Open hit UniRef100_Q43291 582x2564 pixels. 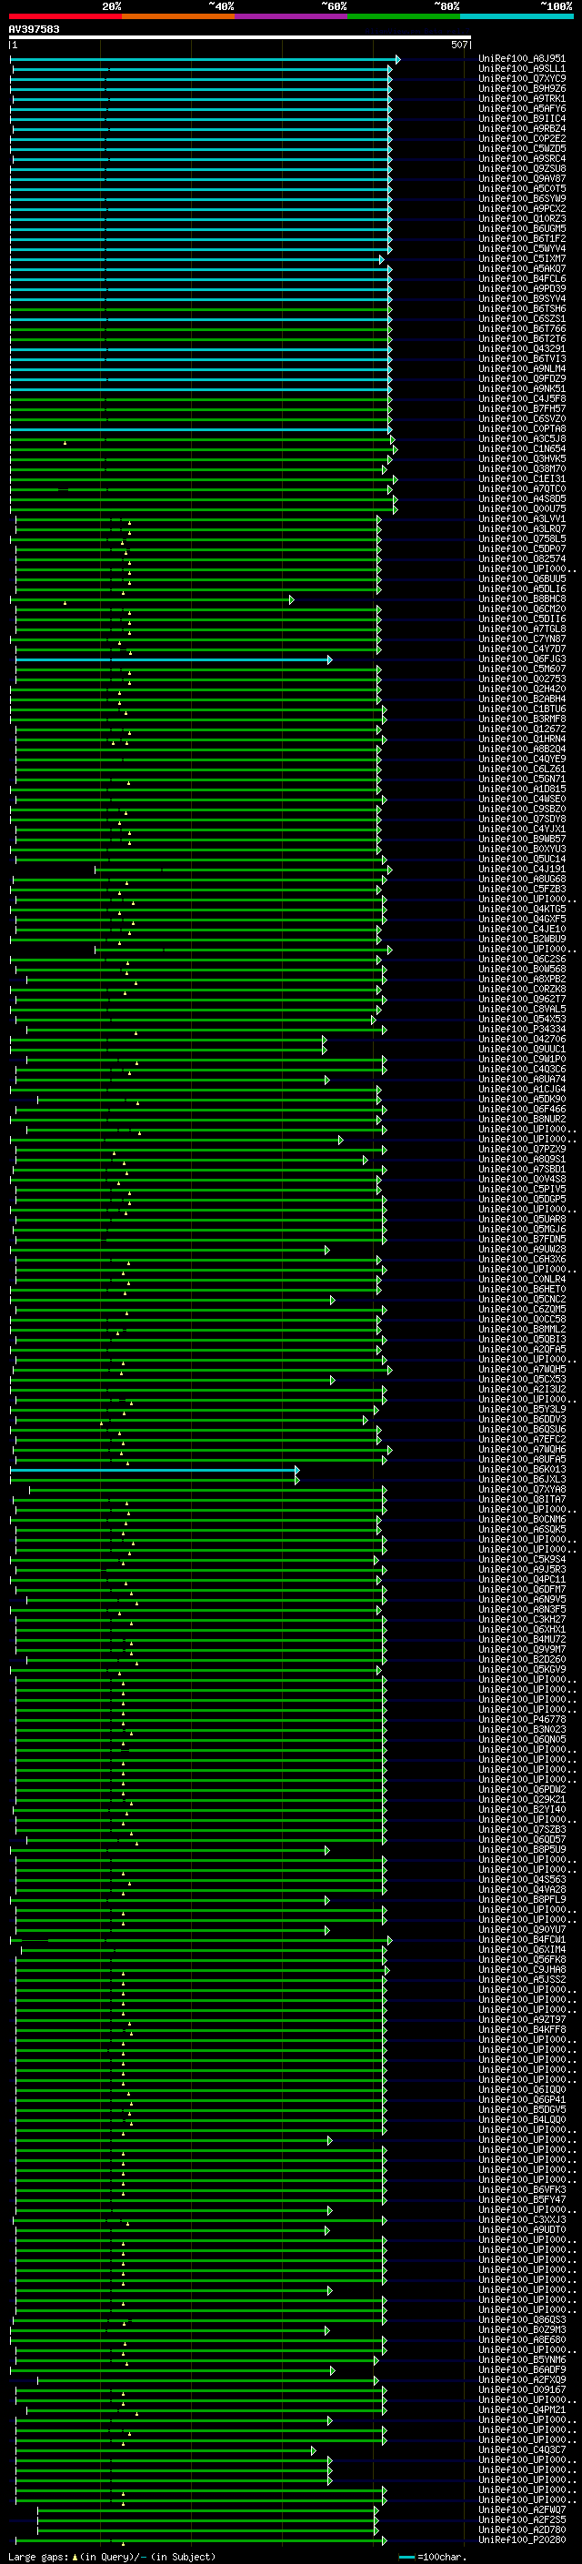[x=522, y=348]
